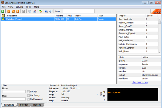
Task: Click the orange Delete Server X icon
Action: (x=13, y=11)
